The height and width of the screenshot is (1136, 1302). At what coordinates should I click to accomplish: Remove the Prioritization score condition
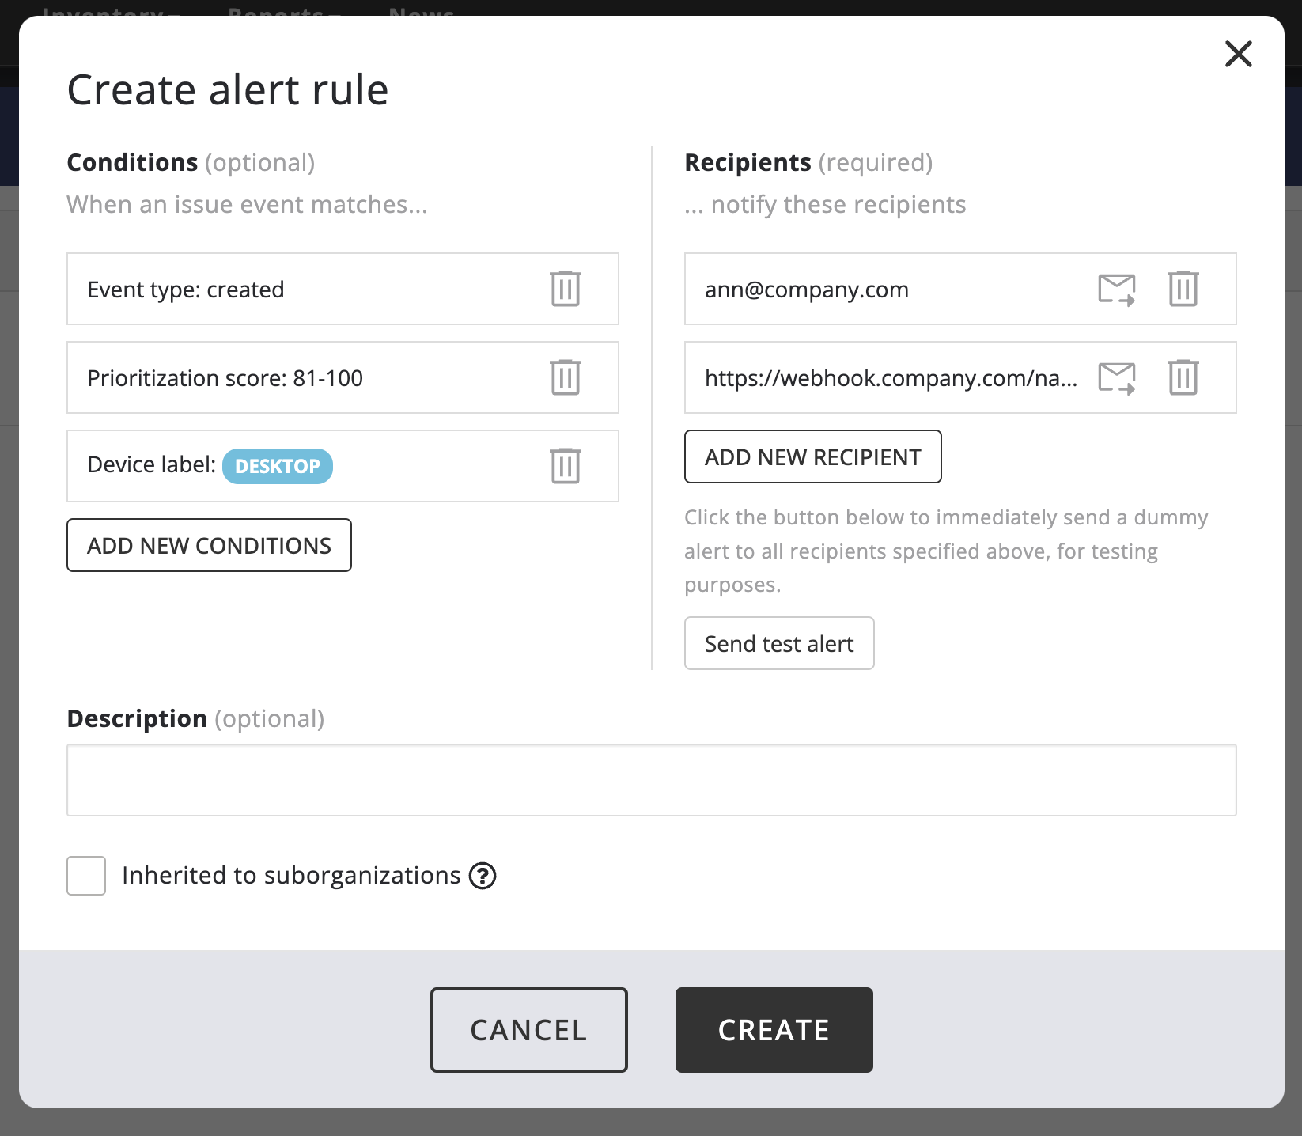pyautogui.click(x=565, y=377)
